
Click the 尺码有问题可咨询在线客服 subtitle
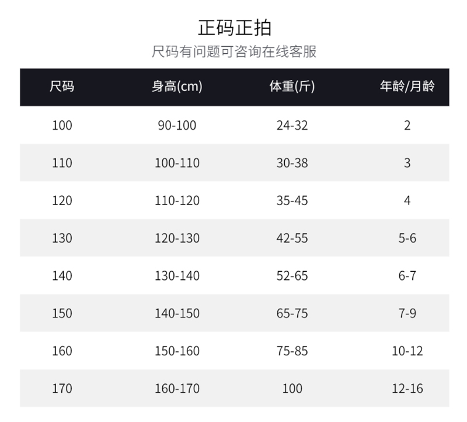click(234, 52)
